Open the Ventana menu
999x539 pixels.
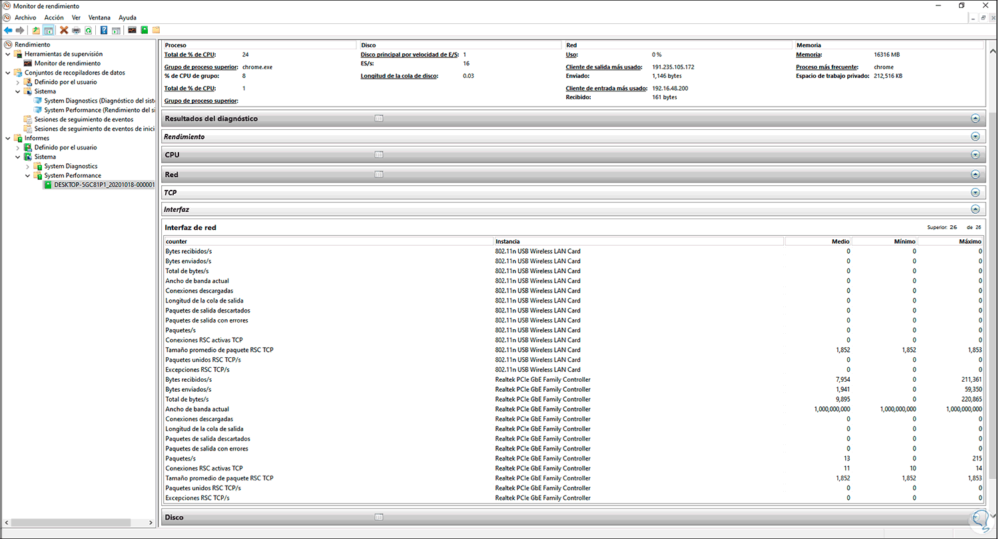[100, 17]
